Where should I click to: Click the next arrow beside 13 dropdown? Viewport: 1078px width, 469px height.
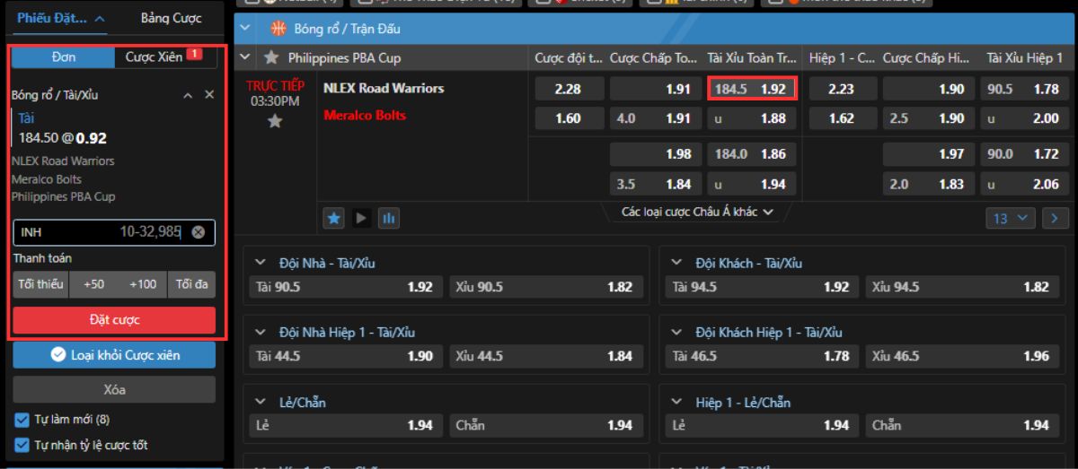(x=1055, y=217)
